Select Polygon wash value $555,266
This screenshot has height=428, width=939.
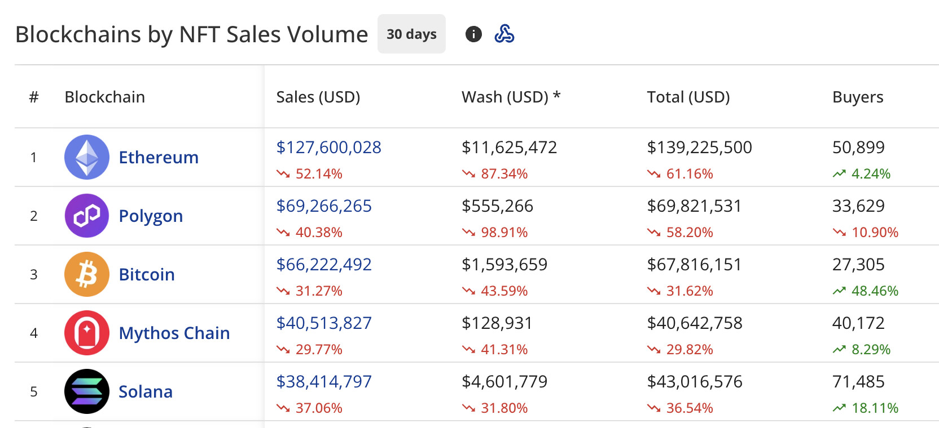[x=498, y=206]
